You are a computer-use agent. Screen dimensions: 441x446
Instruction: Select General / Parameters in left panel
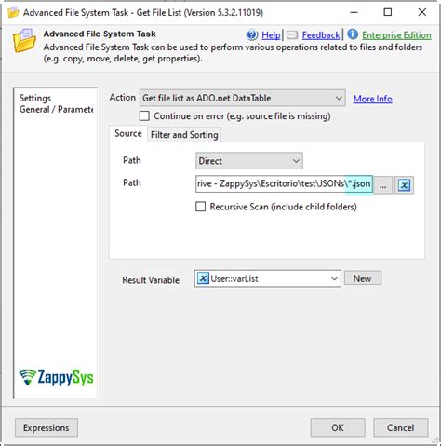(56, 109)
